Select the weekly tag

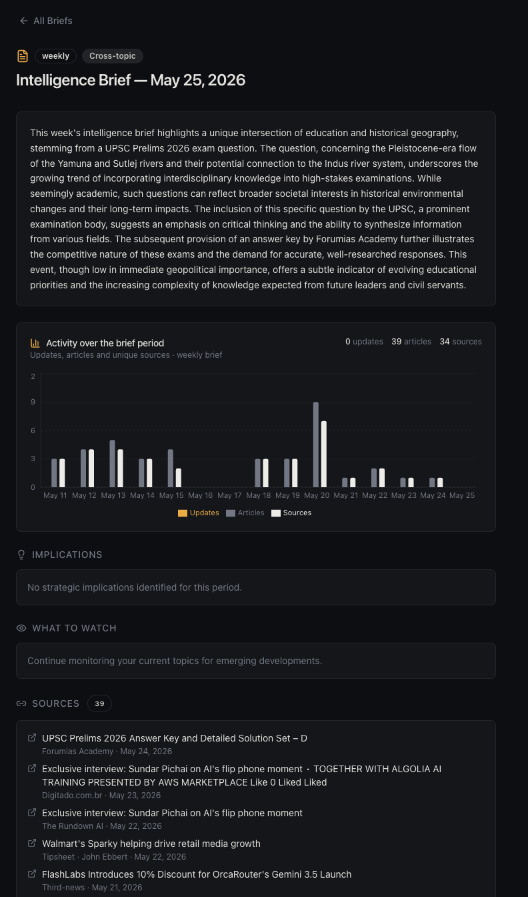[56, 56]
